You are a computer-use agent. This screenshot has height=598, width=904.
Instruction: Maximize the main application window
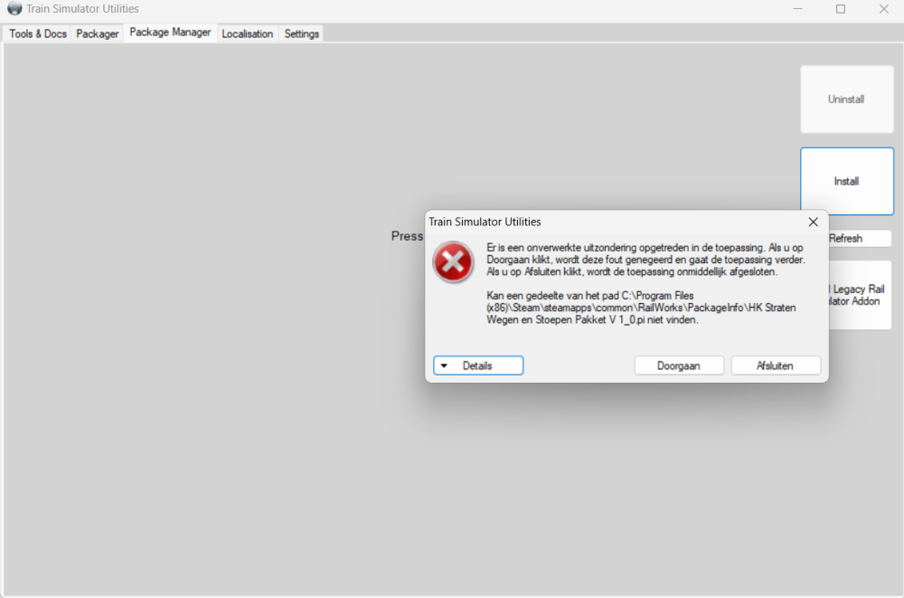pos(841,9)
